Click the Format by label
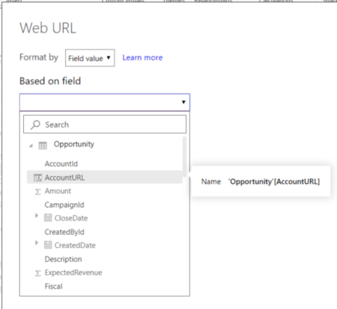The image size is (337, 309). 39,57
